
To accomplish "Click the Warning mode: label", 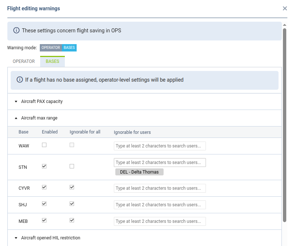I will [22, 48].
